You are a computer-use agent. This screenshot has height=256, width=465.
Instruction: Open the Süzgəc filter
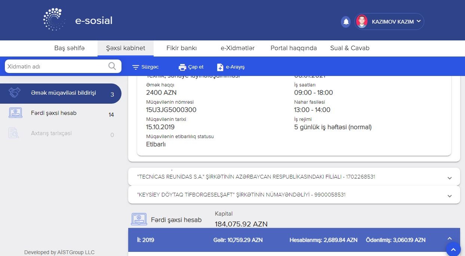[145, 67]
